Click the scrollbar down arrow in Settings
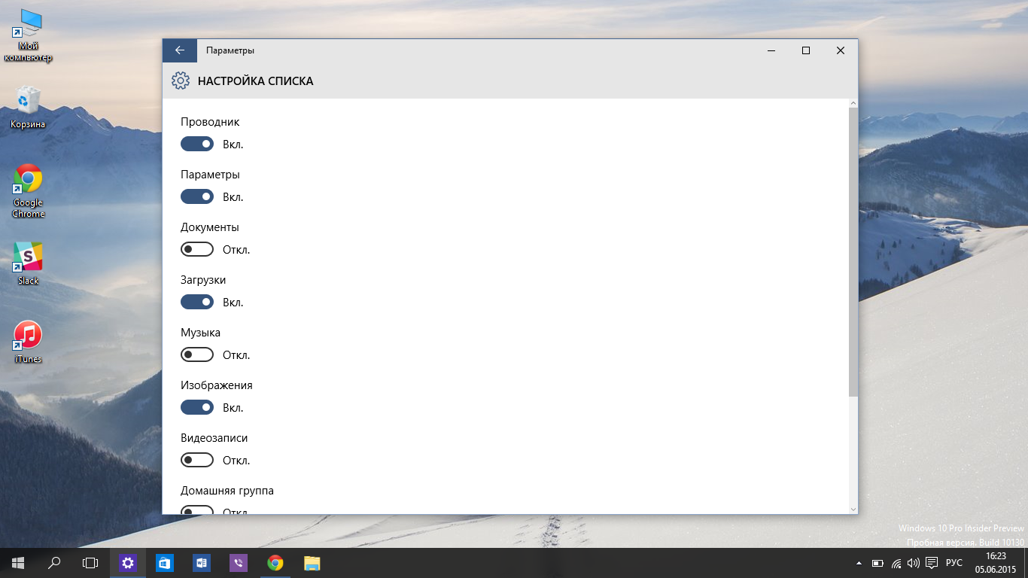 click(853, 509)
